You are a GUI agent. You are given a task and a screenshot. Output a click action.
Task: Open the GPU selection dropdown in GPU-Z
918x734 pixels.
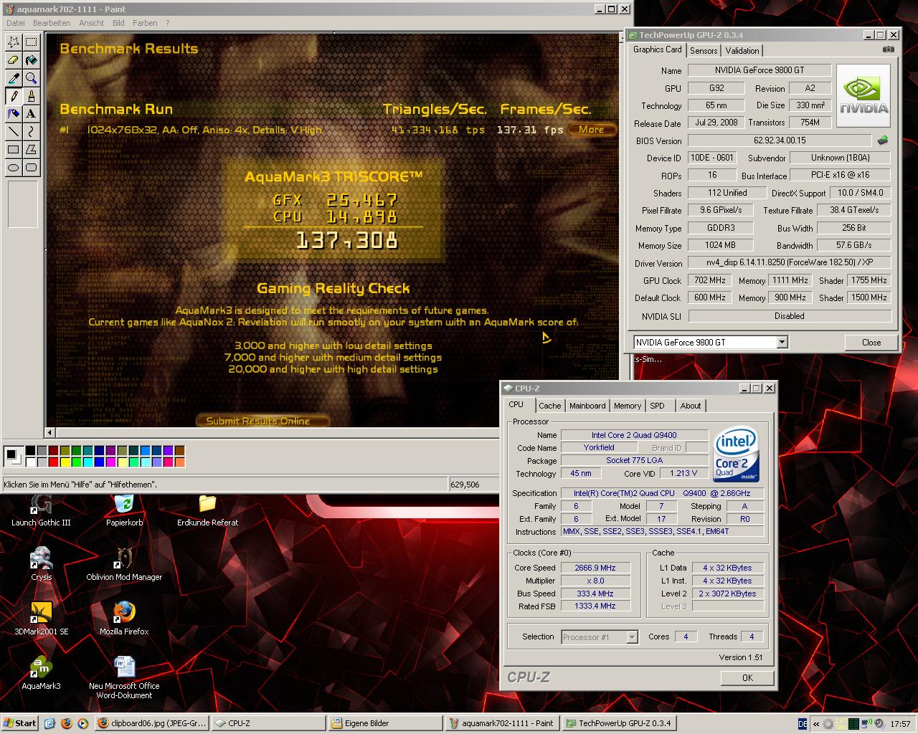(782, 343)
